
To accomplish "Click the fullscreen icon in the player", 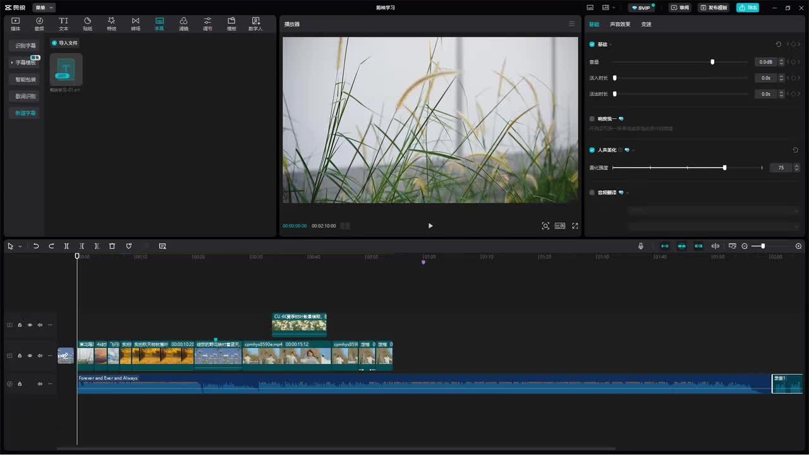I will point(575,226).
